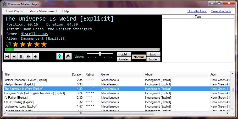Select the Normal volume preset

(x=139, y=57)
